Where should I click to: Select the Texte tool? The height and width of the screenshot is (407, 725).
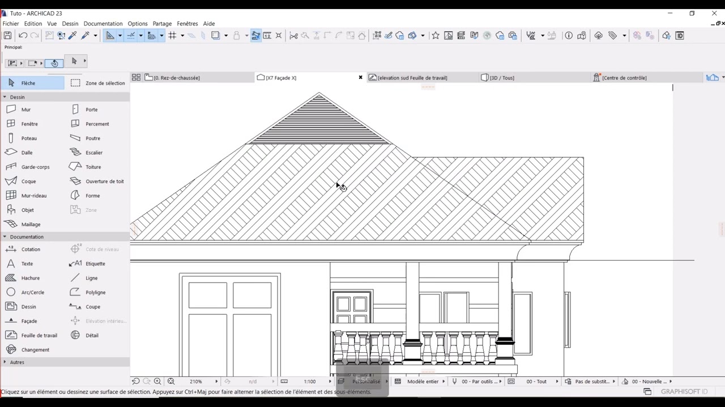pyautogui.click(x=32, y=263)
